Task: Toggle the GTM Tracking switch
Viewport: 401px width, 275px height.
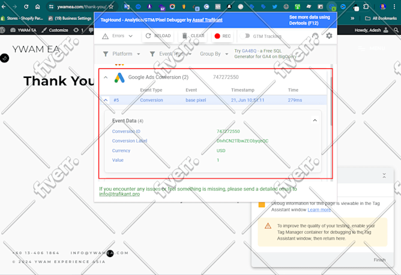Action: point(246,36)
